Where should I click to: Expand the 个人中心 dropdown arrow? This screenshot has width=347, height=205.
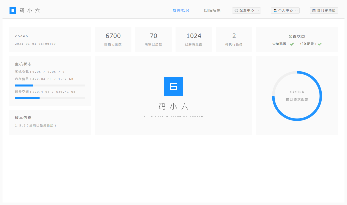296,10
